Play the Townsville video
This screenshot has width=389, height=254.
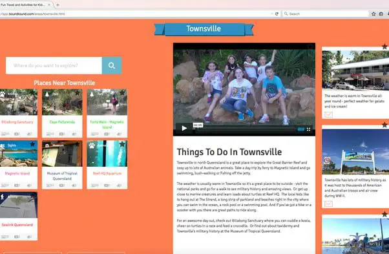pos(184,128)
